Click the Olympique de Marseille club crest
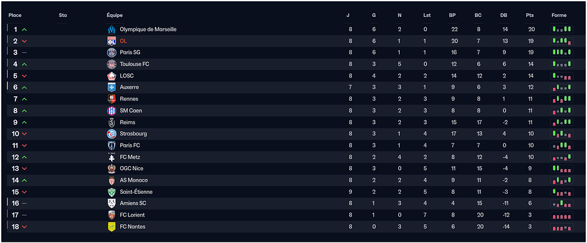587x243 pixels. [x=112, y=29]
